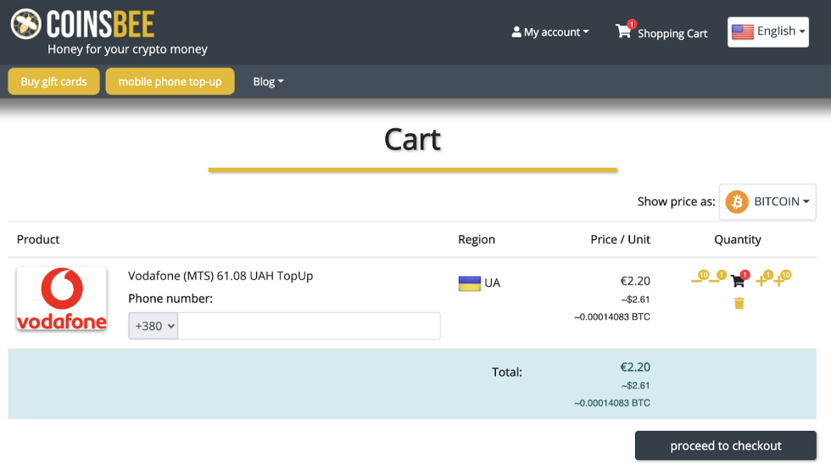Open the English language selector
This screenshot has height=471, width=831.
coord(768,32)
